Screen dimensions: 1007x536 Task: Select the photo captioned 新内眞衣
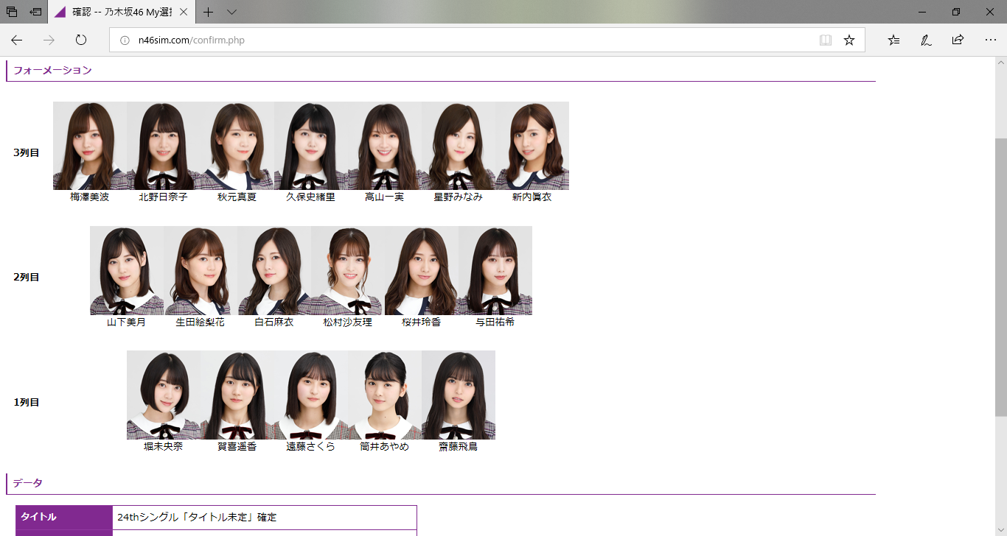click(x=532, y=146)
